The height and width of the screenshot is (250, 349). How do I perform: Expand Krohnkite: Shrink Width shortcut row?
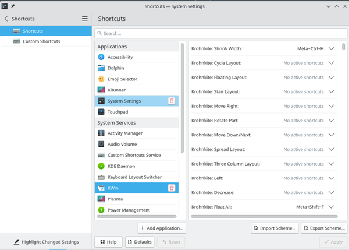(331, 48)
